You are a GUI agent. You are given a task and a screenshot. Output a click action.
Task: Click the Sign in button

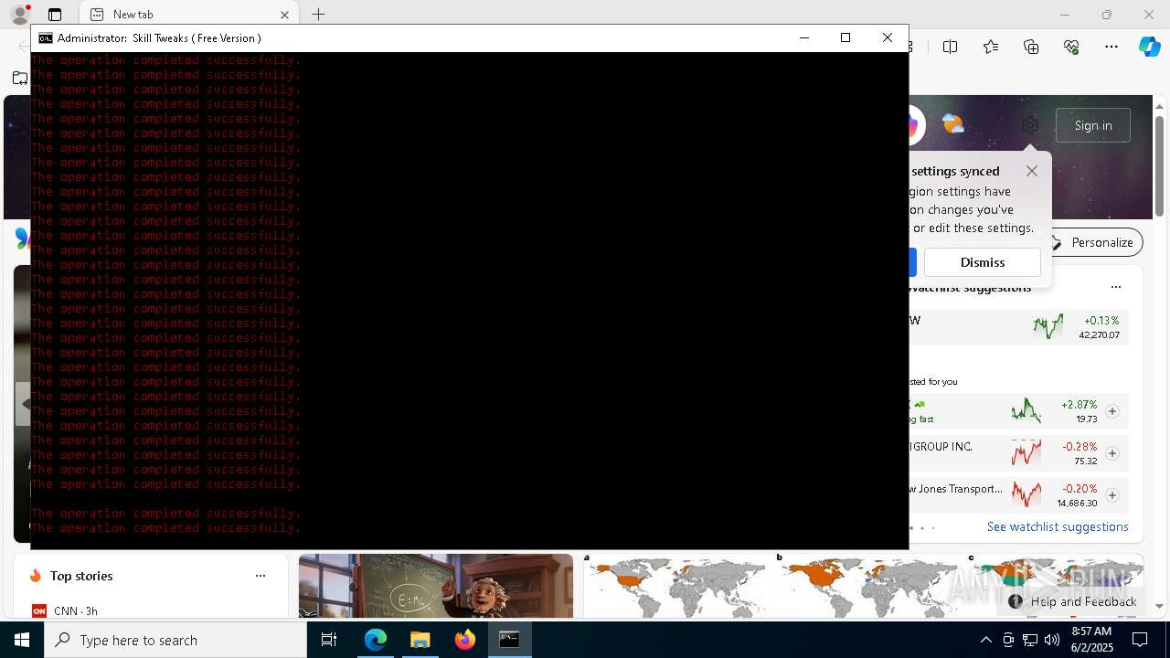pyautogui.click(x=1093, y=125)
